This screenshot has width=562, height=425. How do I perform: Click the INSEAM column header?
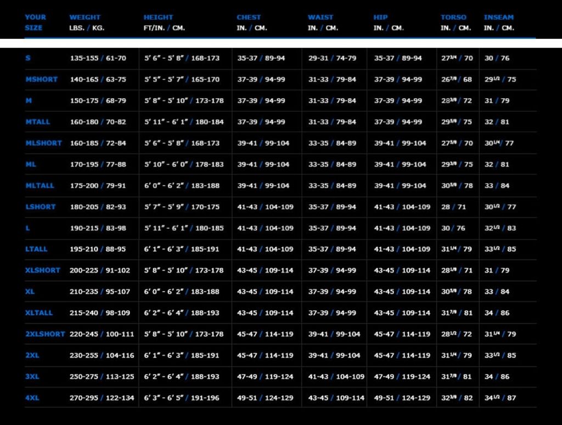(x=498, y=18)
